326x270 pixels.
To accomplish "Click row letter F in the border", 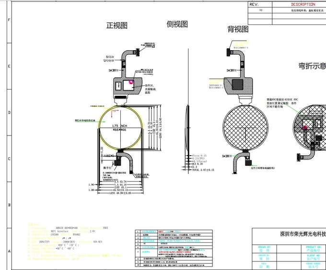I will [x=9, y=20].
